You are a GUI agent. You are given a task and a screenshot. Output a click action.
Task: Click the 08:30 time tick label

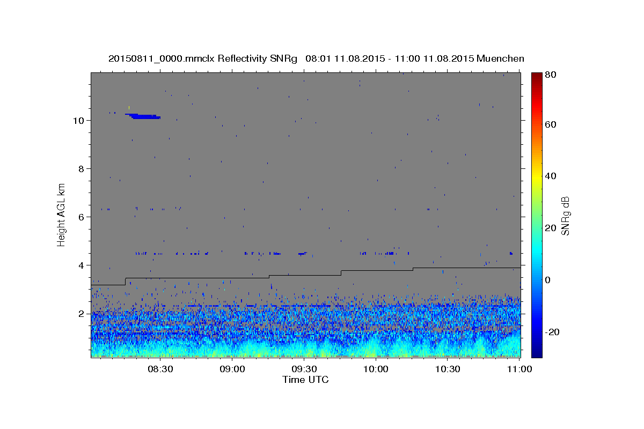[x=160, y=369]
